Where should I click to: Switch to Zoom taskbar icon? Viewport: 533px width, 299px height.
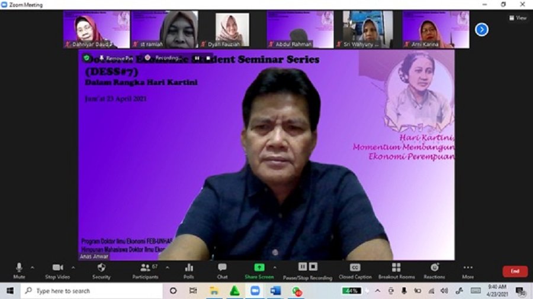tap(255, 291)
